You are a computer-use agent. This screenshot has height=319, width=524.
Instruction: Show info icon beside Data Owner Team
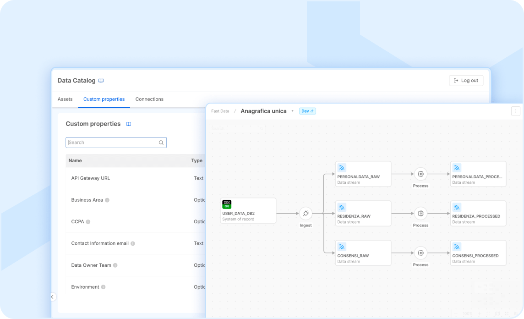click(x=115, y=265)
